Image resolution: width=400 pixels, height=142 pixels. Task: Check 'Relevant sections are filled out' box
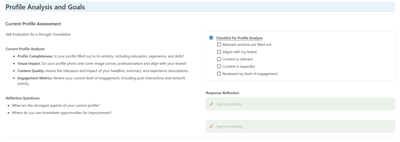click(x=219, y=45)
